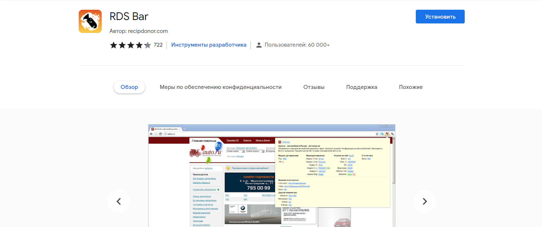Click the Автор: recipdonor.com text
542x227 pixels.
click(139, 31)
